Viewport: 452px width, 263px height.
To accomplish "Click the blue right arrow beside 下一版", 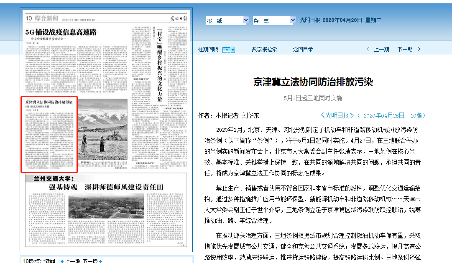I will click(x=100, y=261).
